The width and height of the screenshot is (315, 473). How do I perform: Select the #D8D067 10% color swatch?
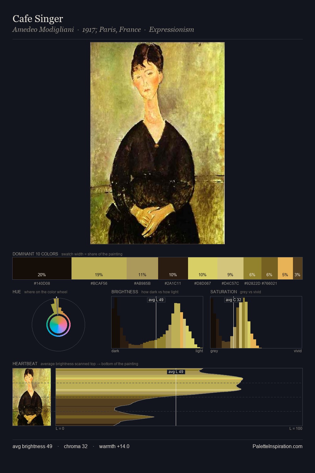(203, 268)
